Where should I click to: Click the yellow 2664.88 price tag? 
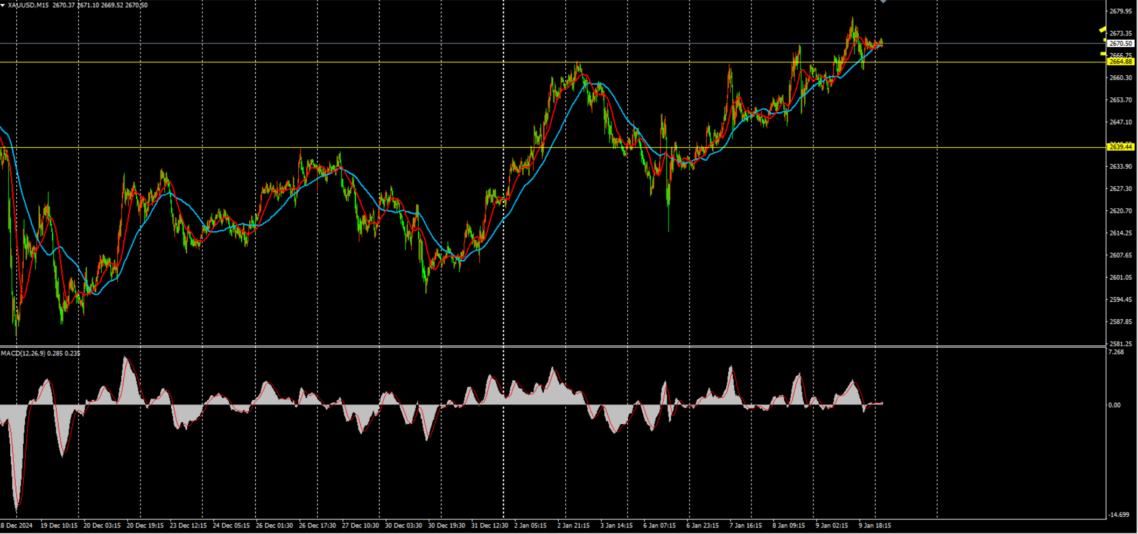click(x=1121, y=62)
